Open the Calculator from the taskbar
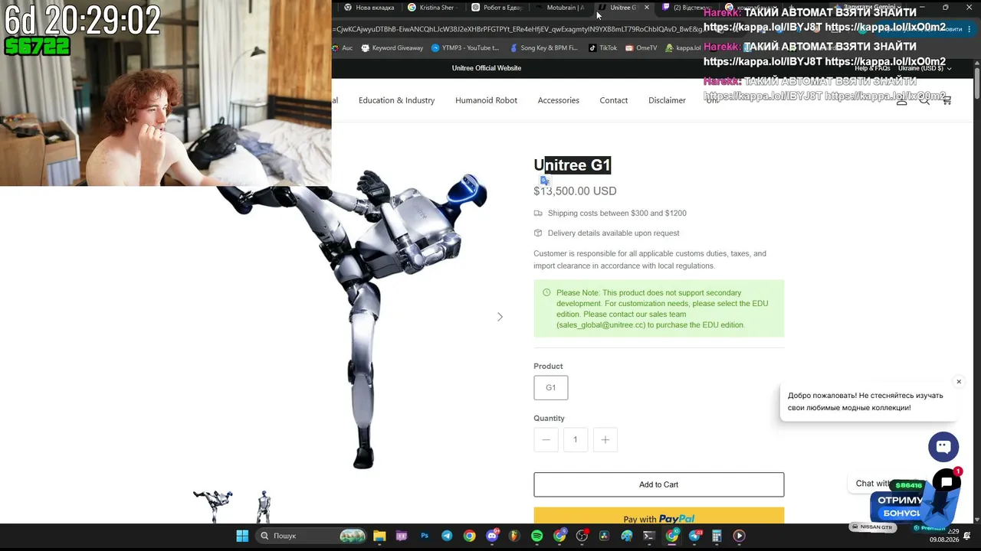The height and width of the screenshot is (551, 981). click(717, 536)
